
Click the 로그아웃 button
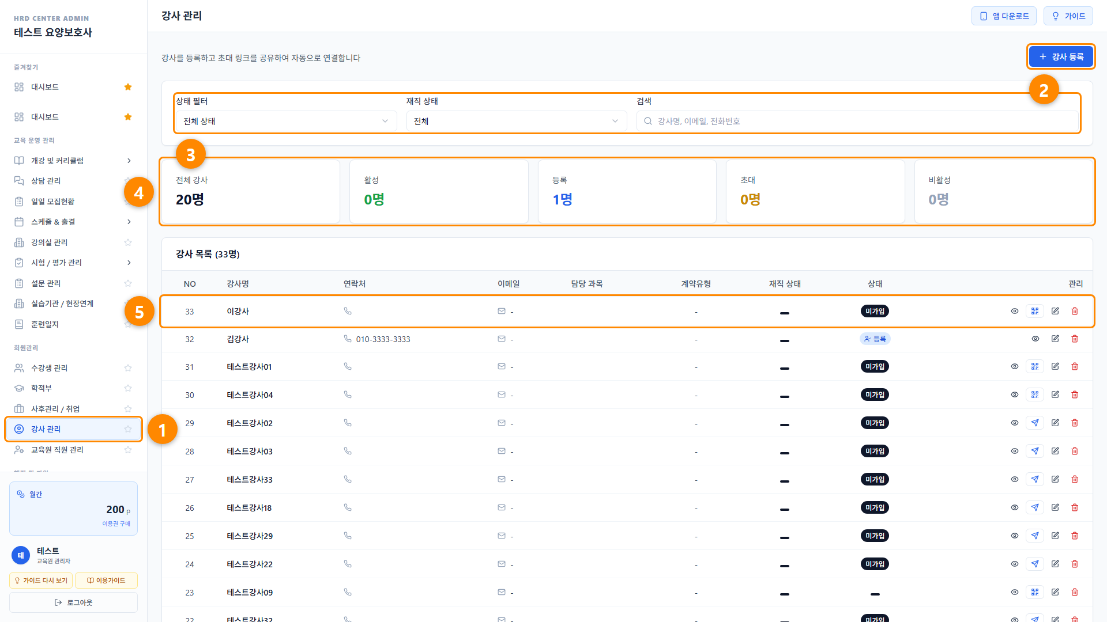73,602
